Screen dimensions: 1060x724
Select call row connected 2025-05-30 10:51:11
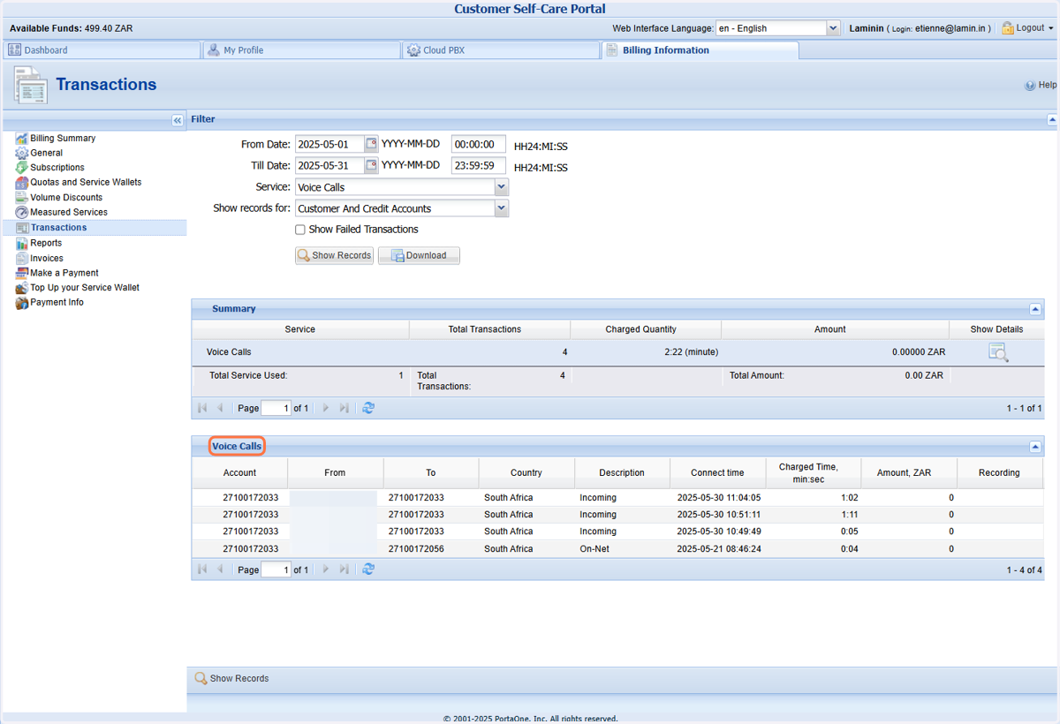[x=617, y=515]
